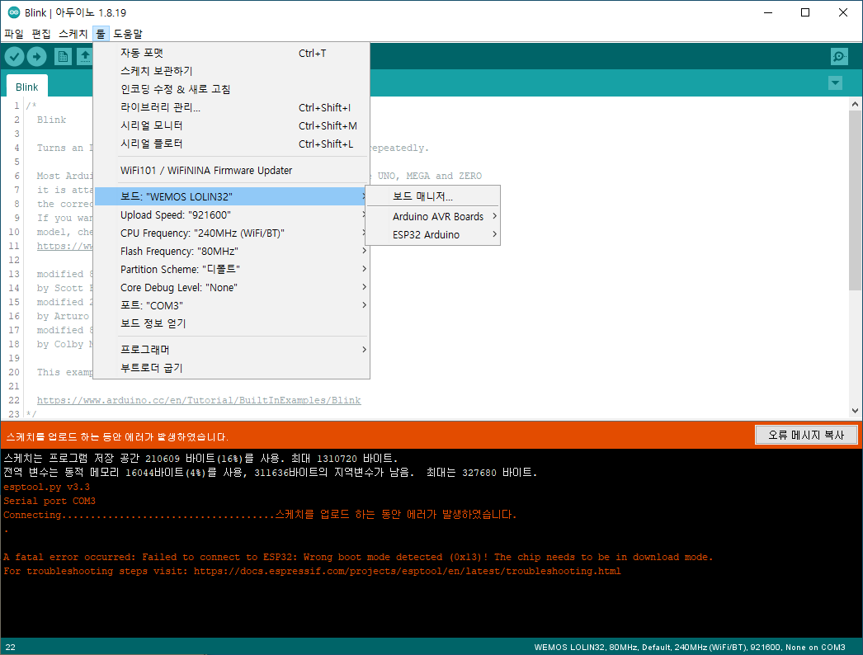Open 시리얼 모니터 from the menu
This screenshot has width=863, height=655.
point(232,125)
